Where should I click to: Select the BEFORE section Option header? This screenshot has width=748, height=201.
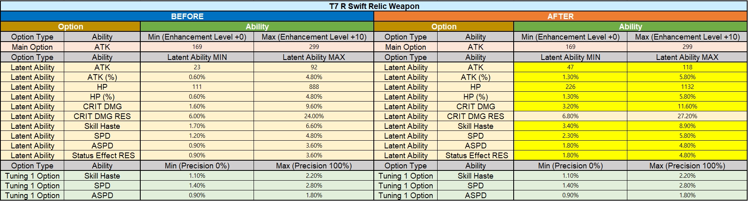click(x=70, y=27)
